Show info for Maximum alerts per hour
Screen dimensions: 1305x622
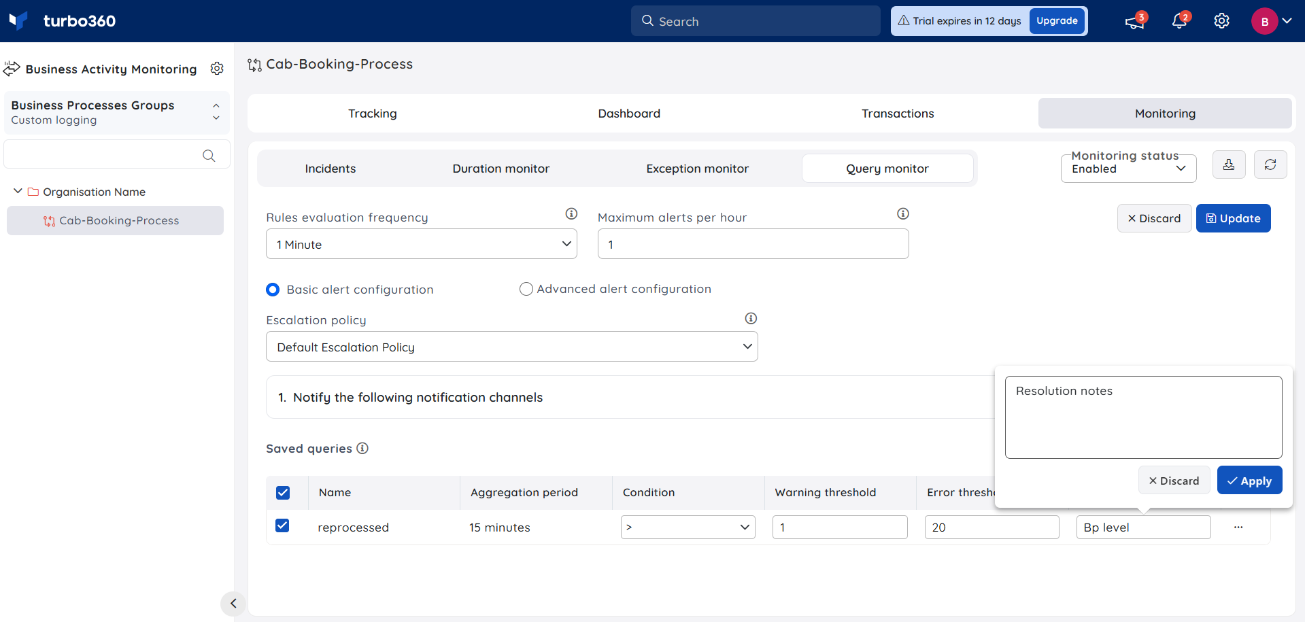point(903,214)
